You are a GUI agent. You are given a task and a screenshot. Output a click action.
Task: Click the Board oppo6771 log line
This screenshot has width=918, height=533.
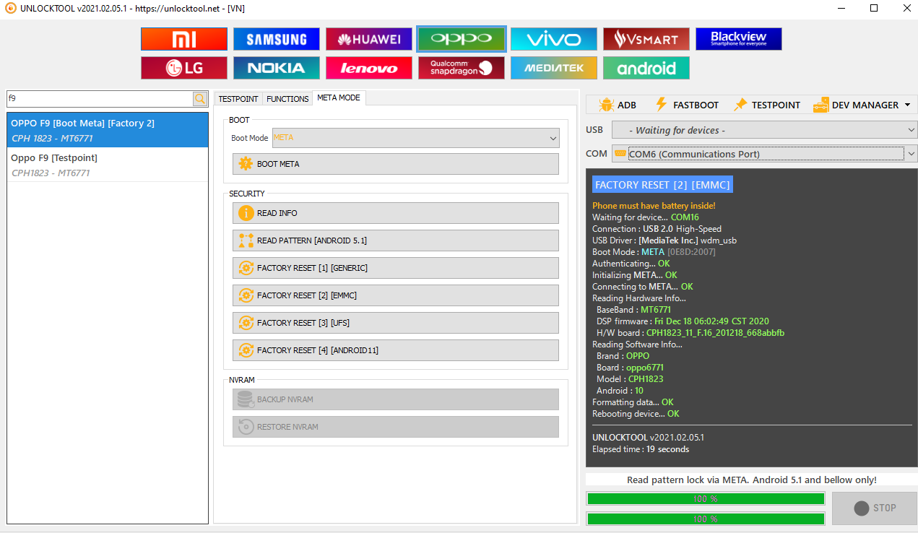(x=630, y=368)
